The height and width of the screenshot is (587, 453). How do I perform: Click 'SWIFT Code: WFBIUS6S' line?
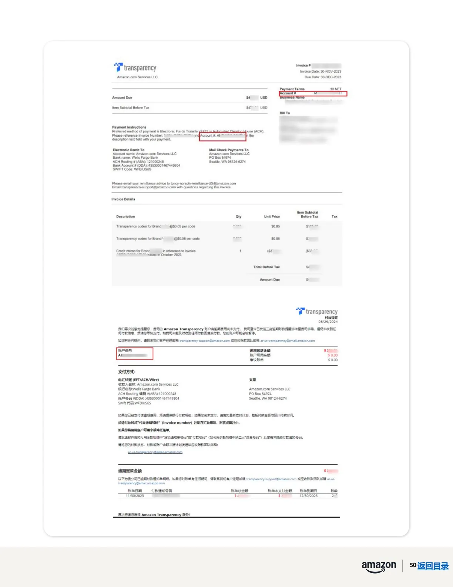pos(132,169)
